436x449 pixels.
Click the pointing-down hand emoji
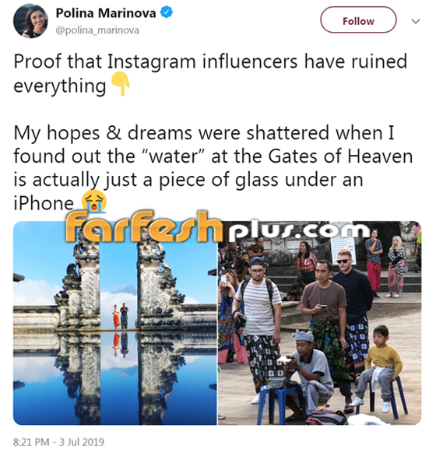pyautogui.click(x=121, y=84)
